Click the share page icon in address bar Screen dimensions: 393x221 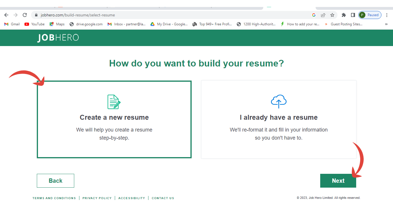(x=323, y=15)
